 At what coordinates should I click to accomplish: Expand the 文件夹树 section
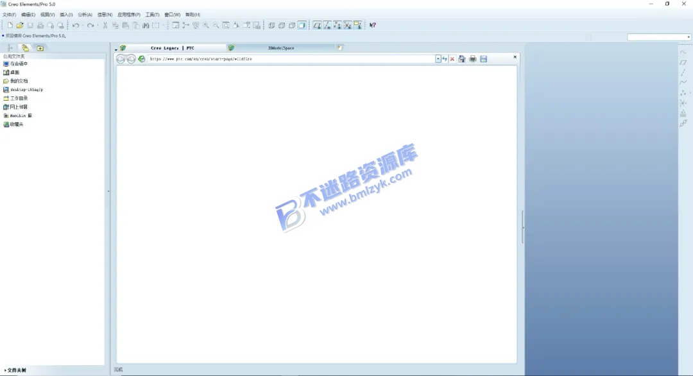(15, 370)
